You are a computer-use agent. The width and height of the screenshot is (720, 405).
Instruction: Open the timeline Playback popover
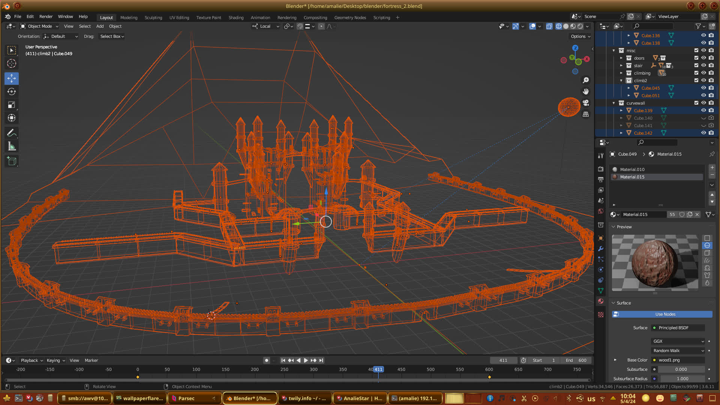click(x=31, y=360)
